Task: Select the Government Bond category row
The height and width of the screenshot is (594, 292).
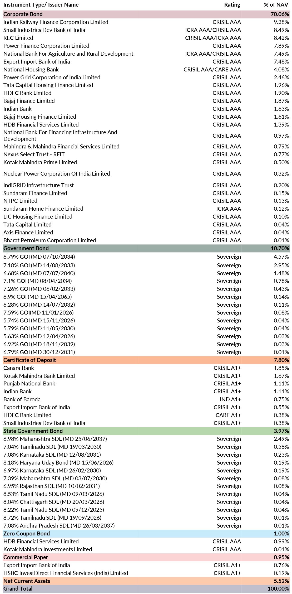Action: coord(26,248)
